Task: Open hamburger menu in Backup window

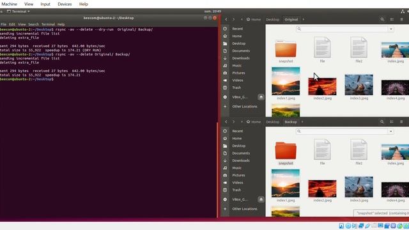Action: click(401, 122)
